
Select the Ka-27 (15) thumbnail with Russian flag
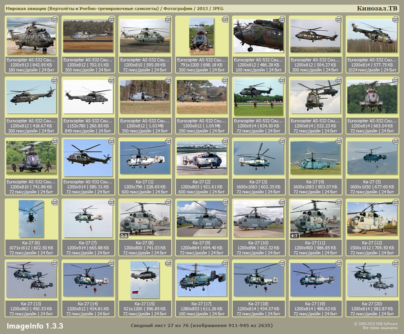pos(145,280)
